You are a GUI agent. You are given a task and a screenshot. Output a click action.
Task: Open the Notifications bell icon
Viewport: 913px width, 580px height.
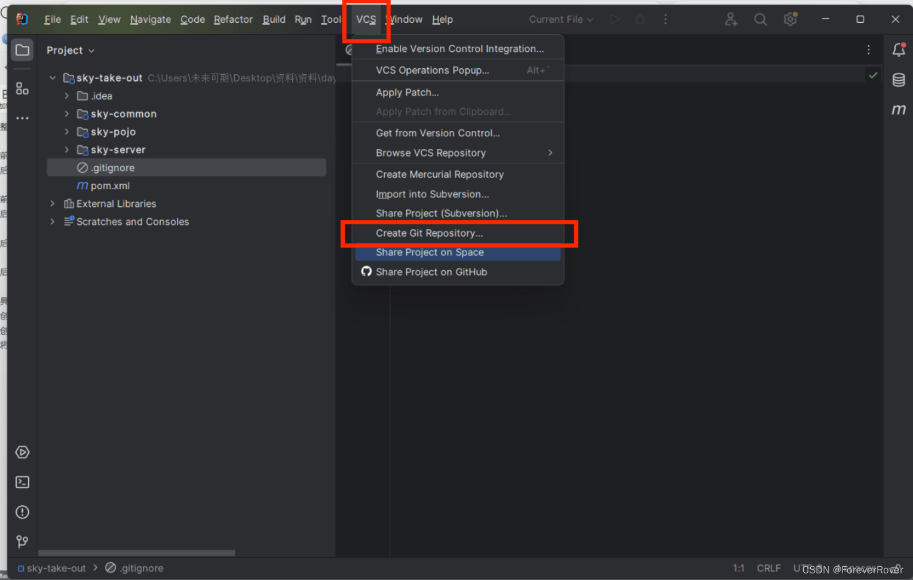(899, 50)
